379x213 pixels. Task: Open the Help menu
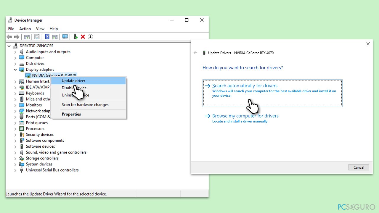coord(54,29)
